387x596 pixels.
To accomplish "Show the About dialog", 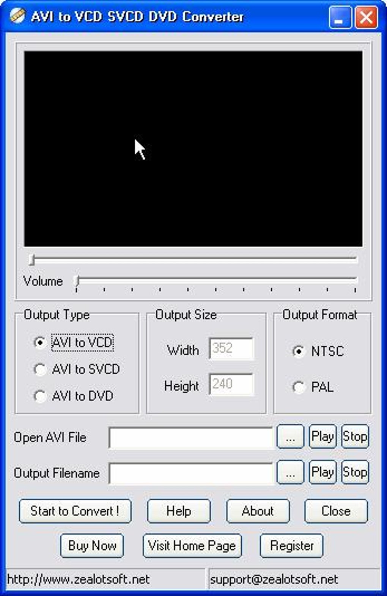I will (258, 511).
